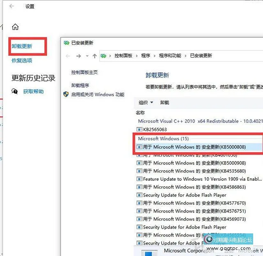The image size is (263, 256).
Task: Open the 组织 dropdown menu
Action: (146, 102)
